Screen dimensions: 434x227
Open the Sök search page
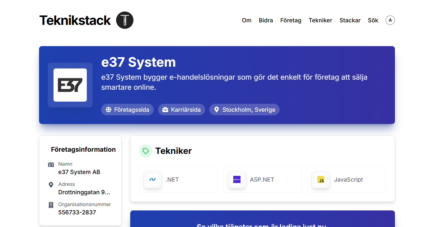point(373,20)
